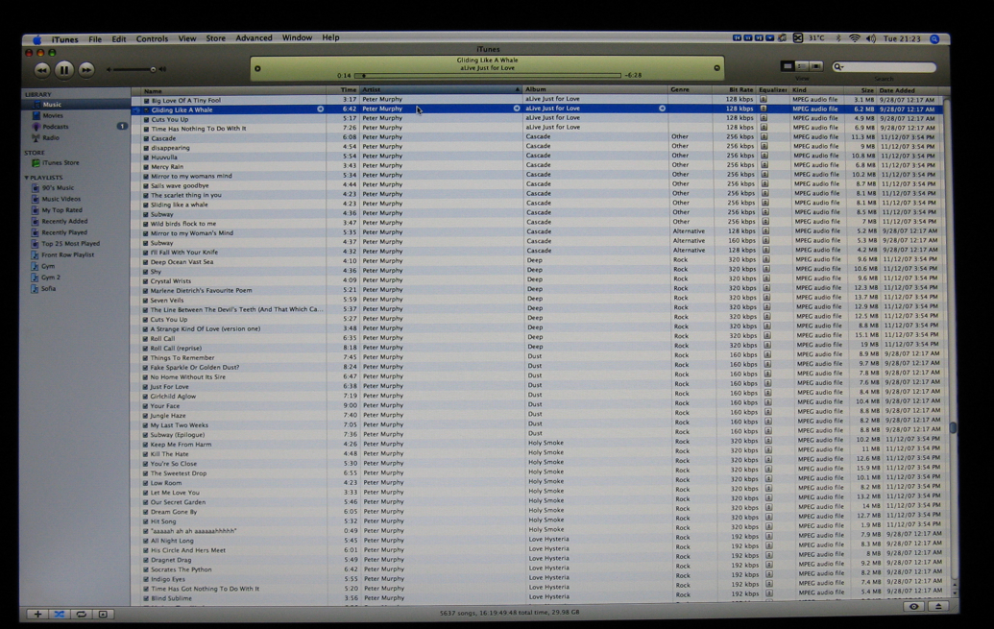994x629 pixels.
Task: Switch to Cover Flow view
Action: (x=816, y=66)
